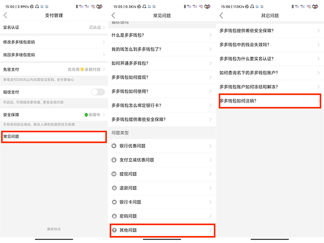Open the 多多钱包如何注销 question
Image resolution: width=324 pixels, height=243 pixels.
[270, 101]
